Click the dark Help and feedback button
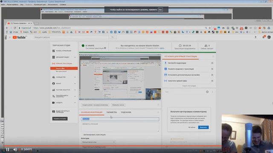Viewport: 273px width, 153px height. [x=60, y=119]
